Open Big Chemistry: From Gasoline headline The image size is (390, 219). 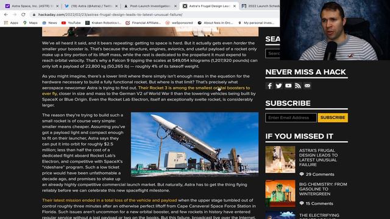pyautogui.click(x=323, y=189)
